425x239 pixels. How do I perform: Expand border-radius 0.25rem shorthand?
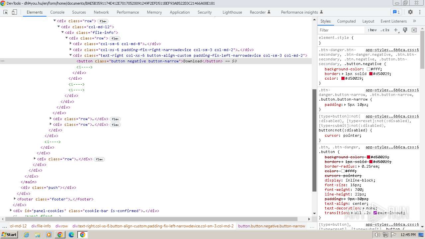[x=359, y=166]
